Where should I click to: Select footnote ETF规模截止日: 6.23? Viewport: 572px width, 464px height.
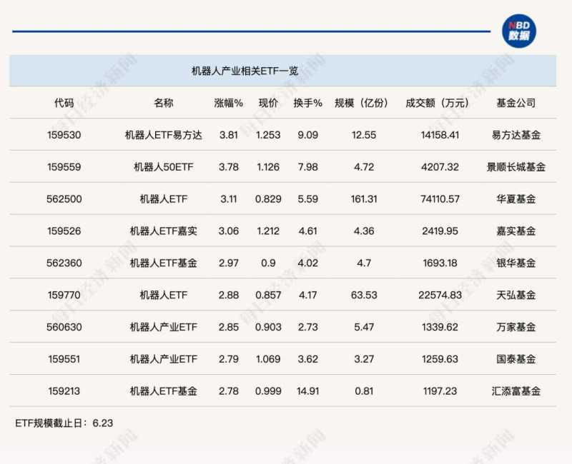coord(64,423)
